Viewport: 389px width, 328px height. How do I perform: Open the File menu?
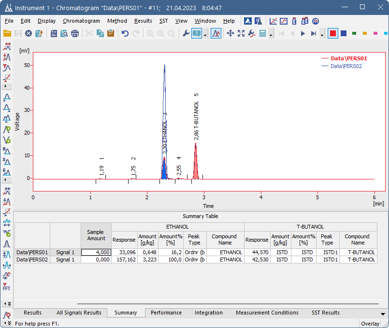(x=9, y=21)
